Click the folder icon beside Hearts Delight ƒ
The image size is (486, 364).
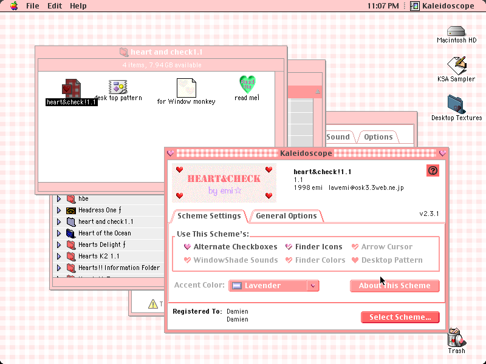[x=71, y=245]
